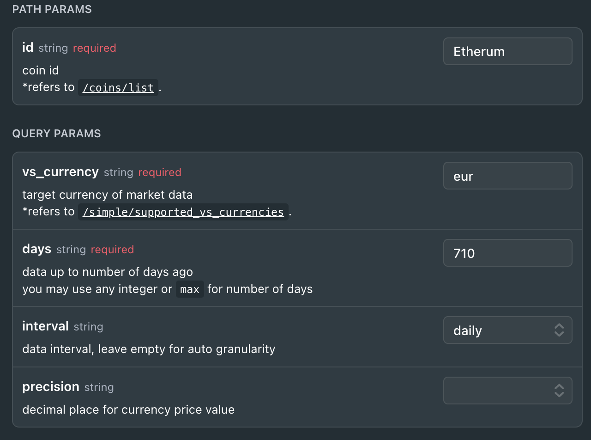Click the red required badge beside days

pos(112,250)
